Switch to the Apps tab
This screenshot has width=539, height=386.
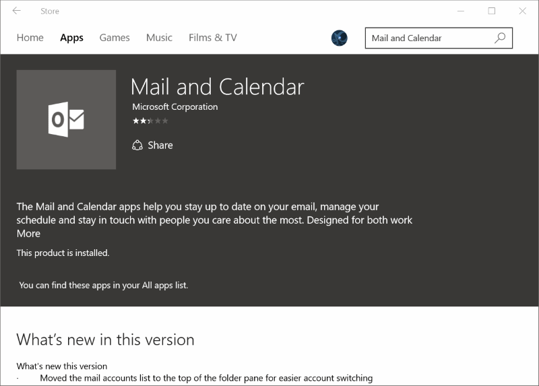[x=71, y=38]
